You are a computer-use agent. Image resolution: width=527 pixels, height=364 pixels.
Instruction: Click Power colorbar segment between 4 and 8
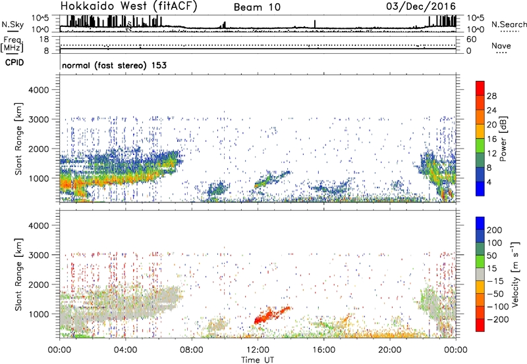(480, 175)
